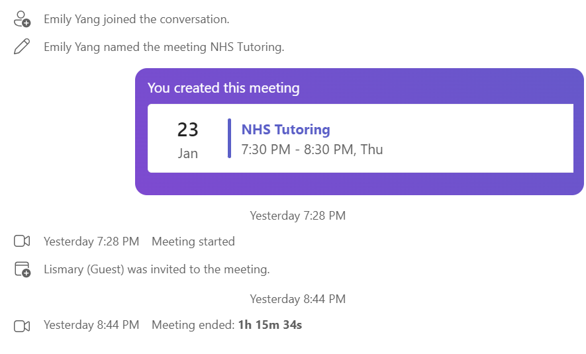Click the 1h 15m 34s meeting duration
Screen dimensions: 586x354
(x=270, y=325)
